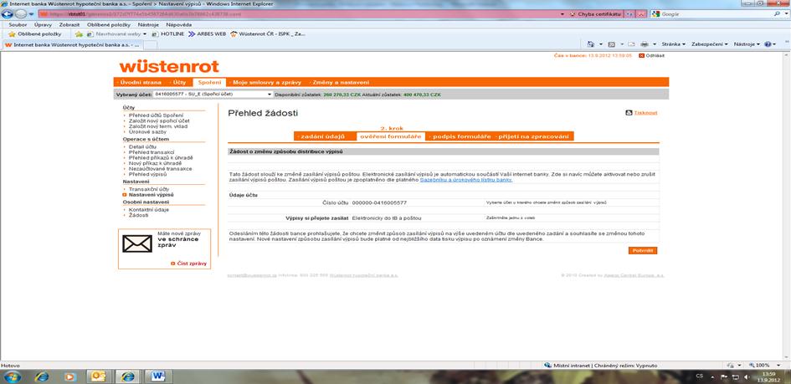Click the browser forward arrow button
Image resolution: width=791 pixels, height=384 pixels.
click(21, 14)
